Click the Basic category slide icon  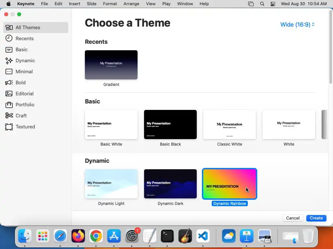pyautogui.click(x=9, y=50)
